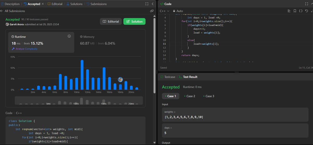Collapse Code panel with up chevron
The height and width of the screenshot is (145, 313).
coord(312,4)
